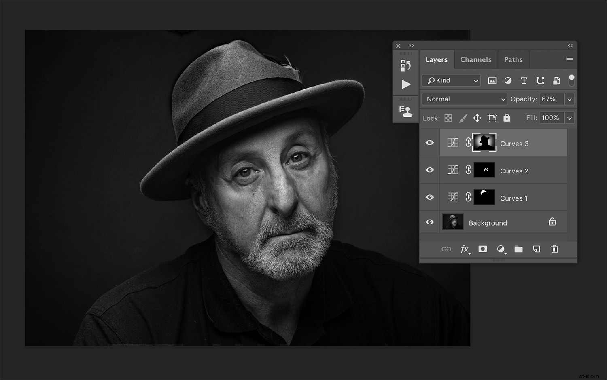Hide the Background layer
Screen dimensions: 607x380
point(430,222)
